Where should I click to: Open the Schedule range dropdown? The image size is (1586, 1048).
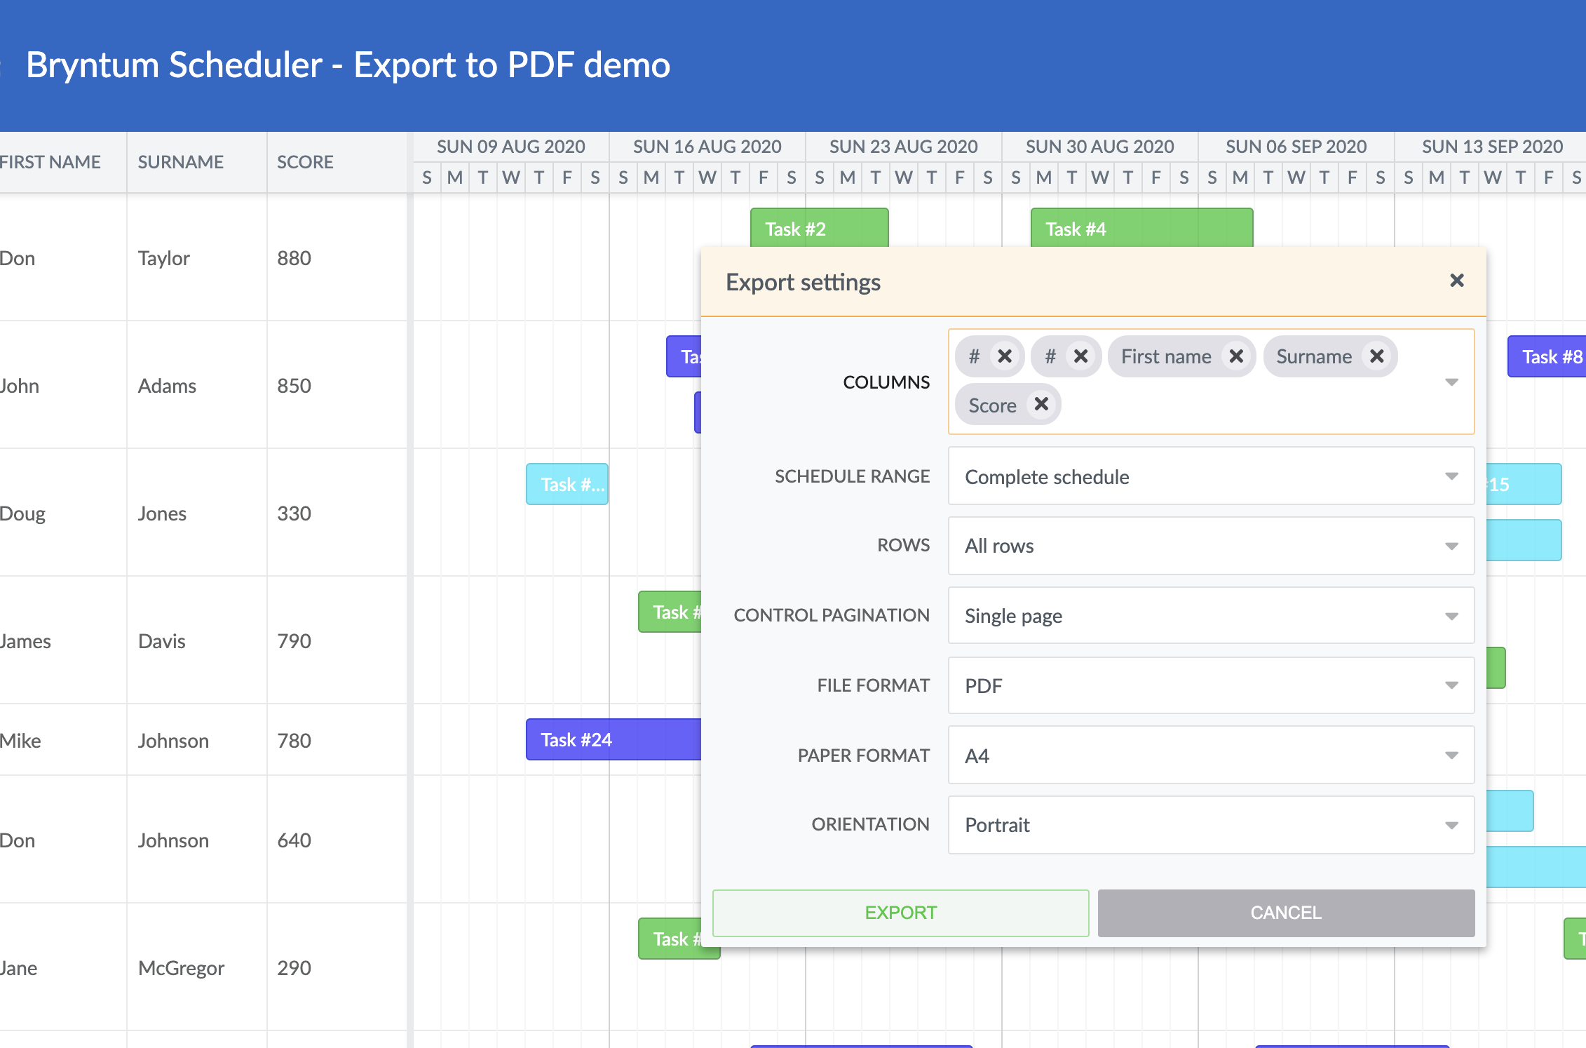[1451, 476]
